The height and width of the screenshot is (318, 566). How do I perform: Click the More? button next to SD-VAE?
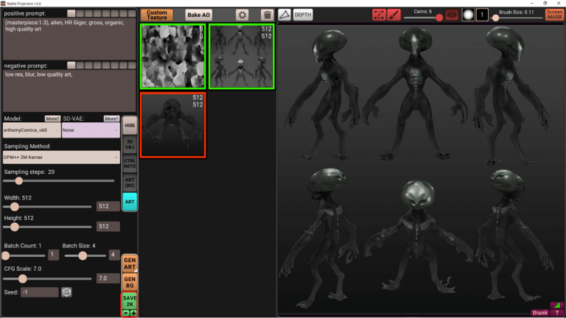[111, 119]
